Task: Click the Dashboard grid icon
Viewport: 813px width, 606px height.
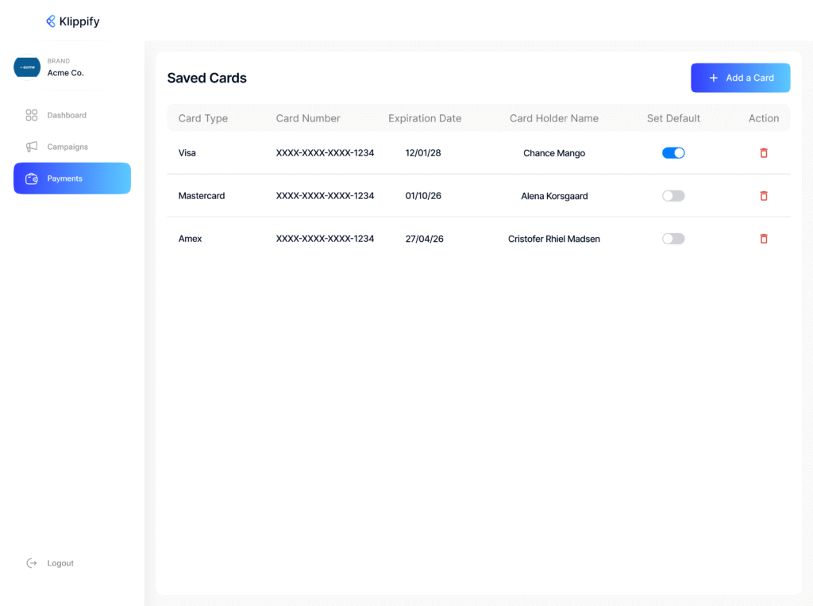Action: (32, 115)
